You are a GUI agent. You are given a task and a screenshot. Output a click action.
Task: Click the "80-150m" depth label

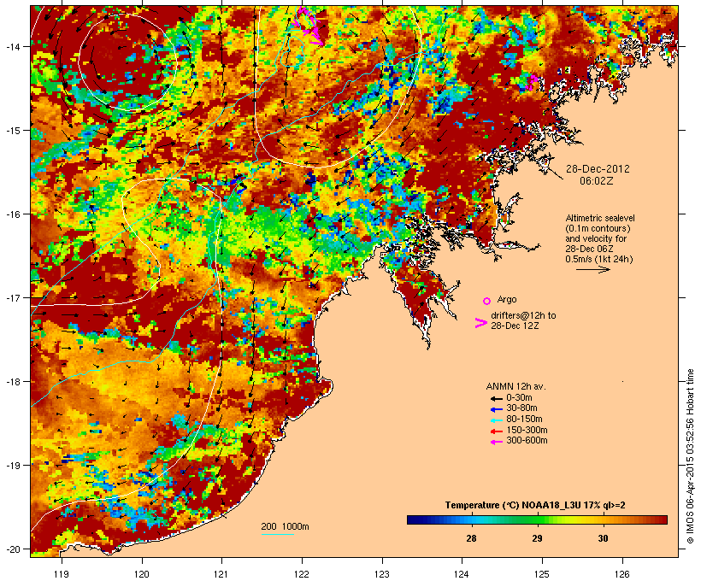point(524,420)
